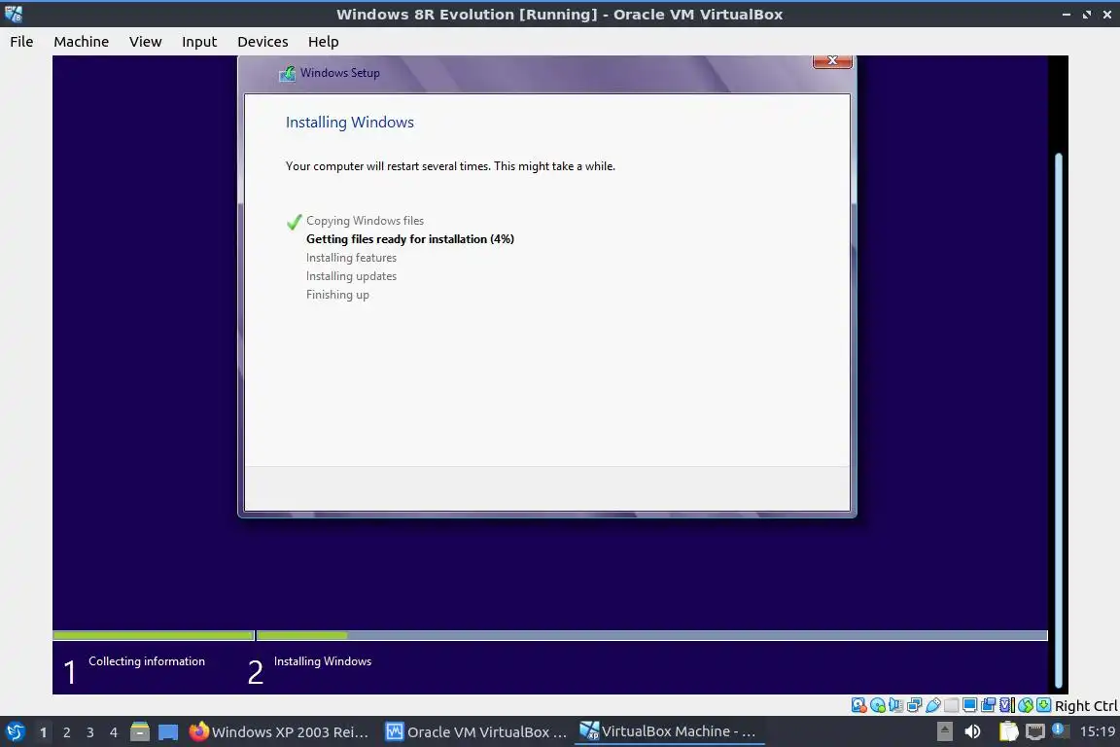Image resolution: width=1120 pixels, height=747 pixels.
Task: Open the file manager launcher icon
Action: tap(140, 731)
